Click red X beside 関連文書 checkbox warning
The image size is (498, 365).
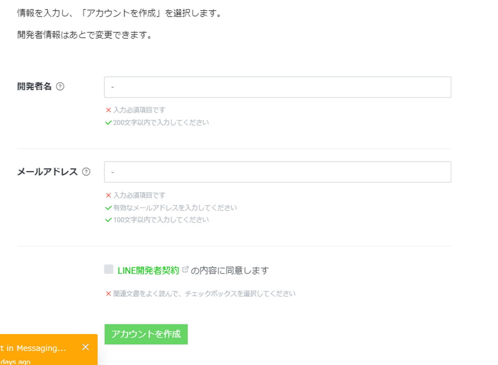click(x=108, y=294)
